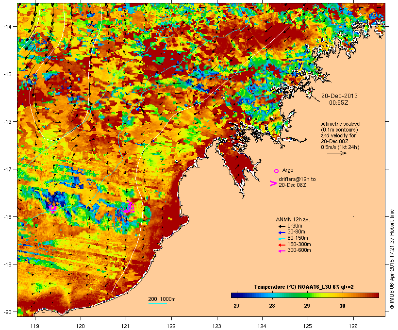398x330 pixels.
Task: Click the cyan 80-150m ANMN arrow
Action: click(281, 238)
